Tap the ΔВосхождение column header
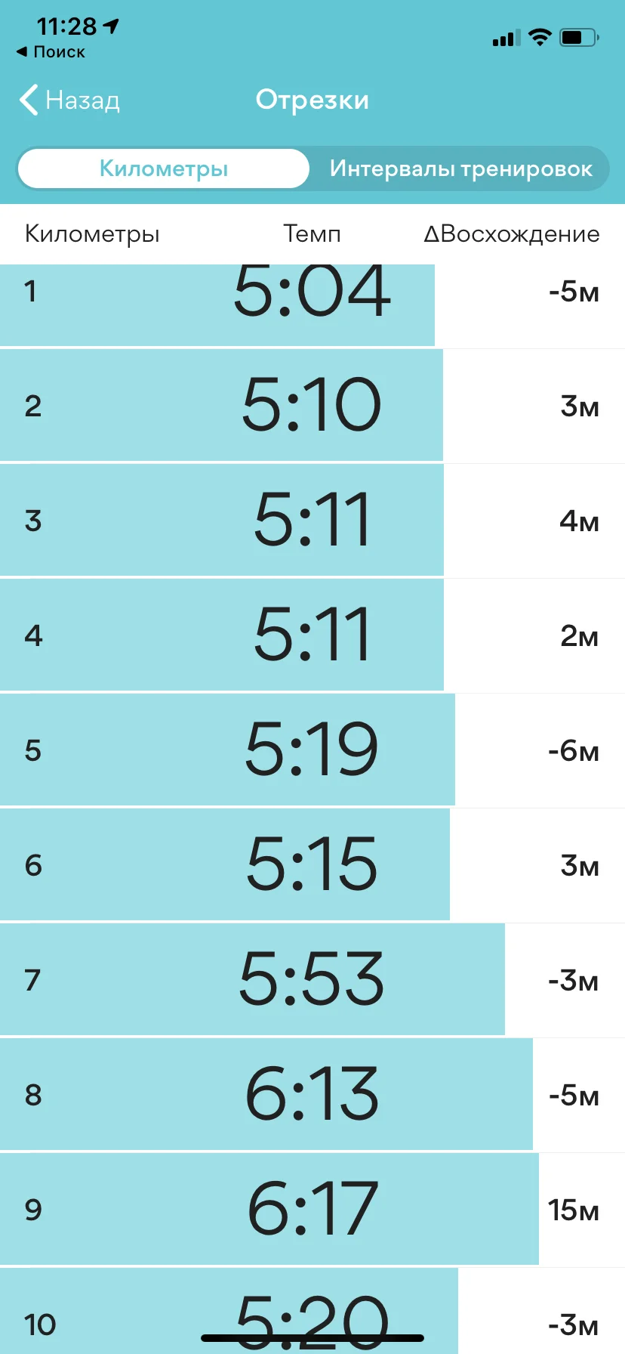The width and height of the screenshot is (625, 1354). coord(511,234)
